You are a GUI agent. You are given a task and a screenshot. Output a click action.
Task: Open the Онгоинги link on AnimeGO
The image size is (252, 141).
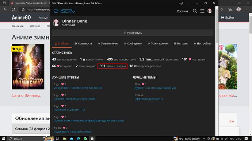coord(18,26)
